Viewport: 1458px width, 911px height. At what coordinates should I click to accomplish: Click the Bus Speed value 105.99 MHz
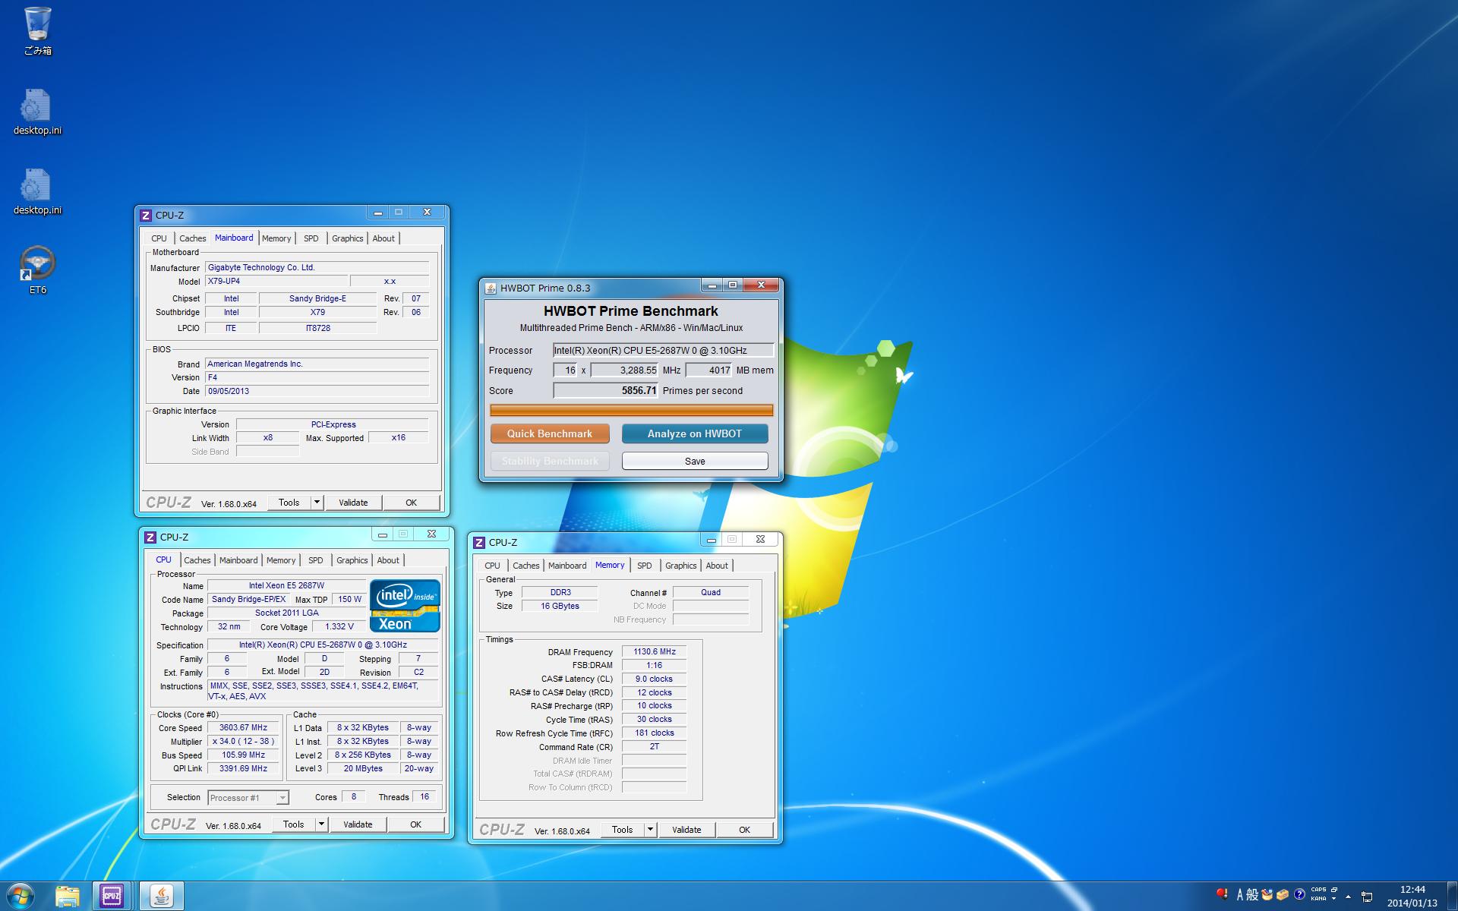click(x=243, y=755)
